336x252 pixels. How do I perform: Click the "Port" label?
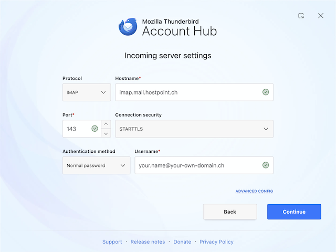[x=67, y=115]
